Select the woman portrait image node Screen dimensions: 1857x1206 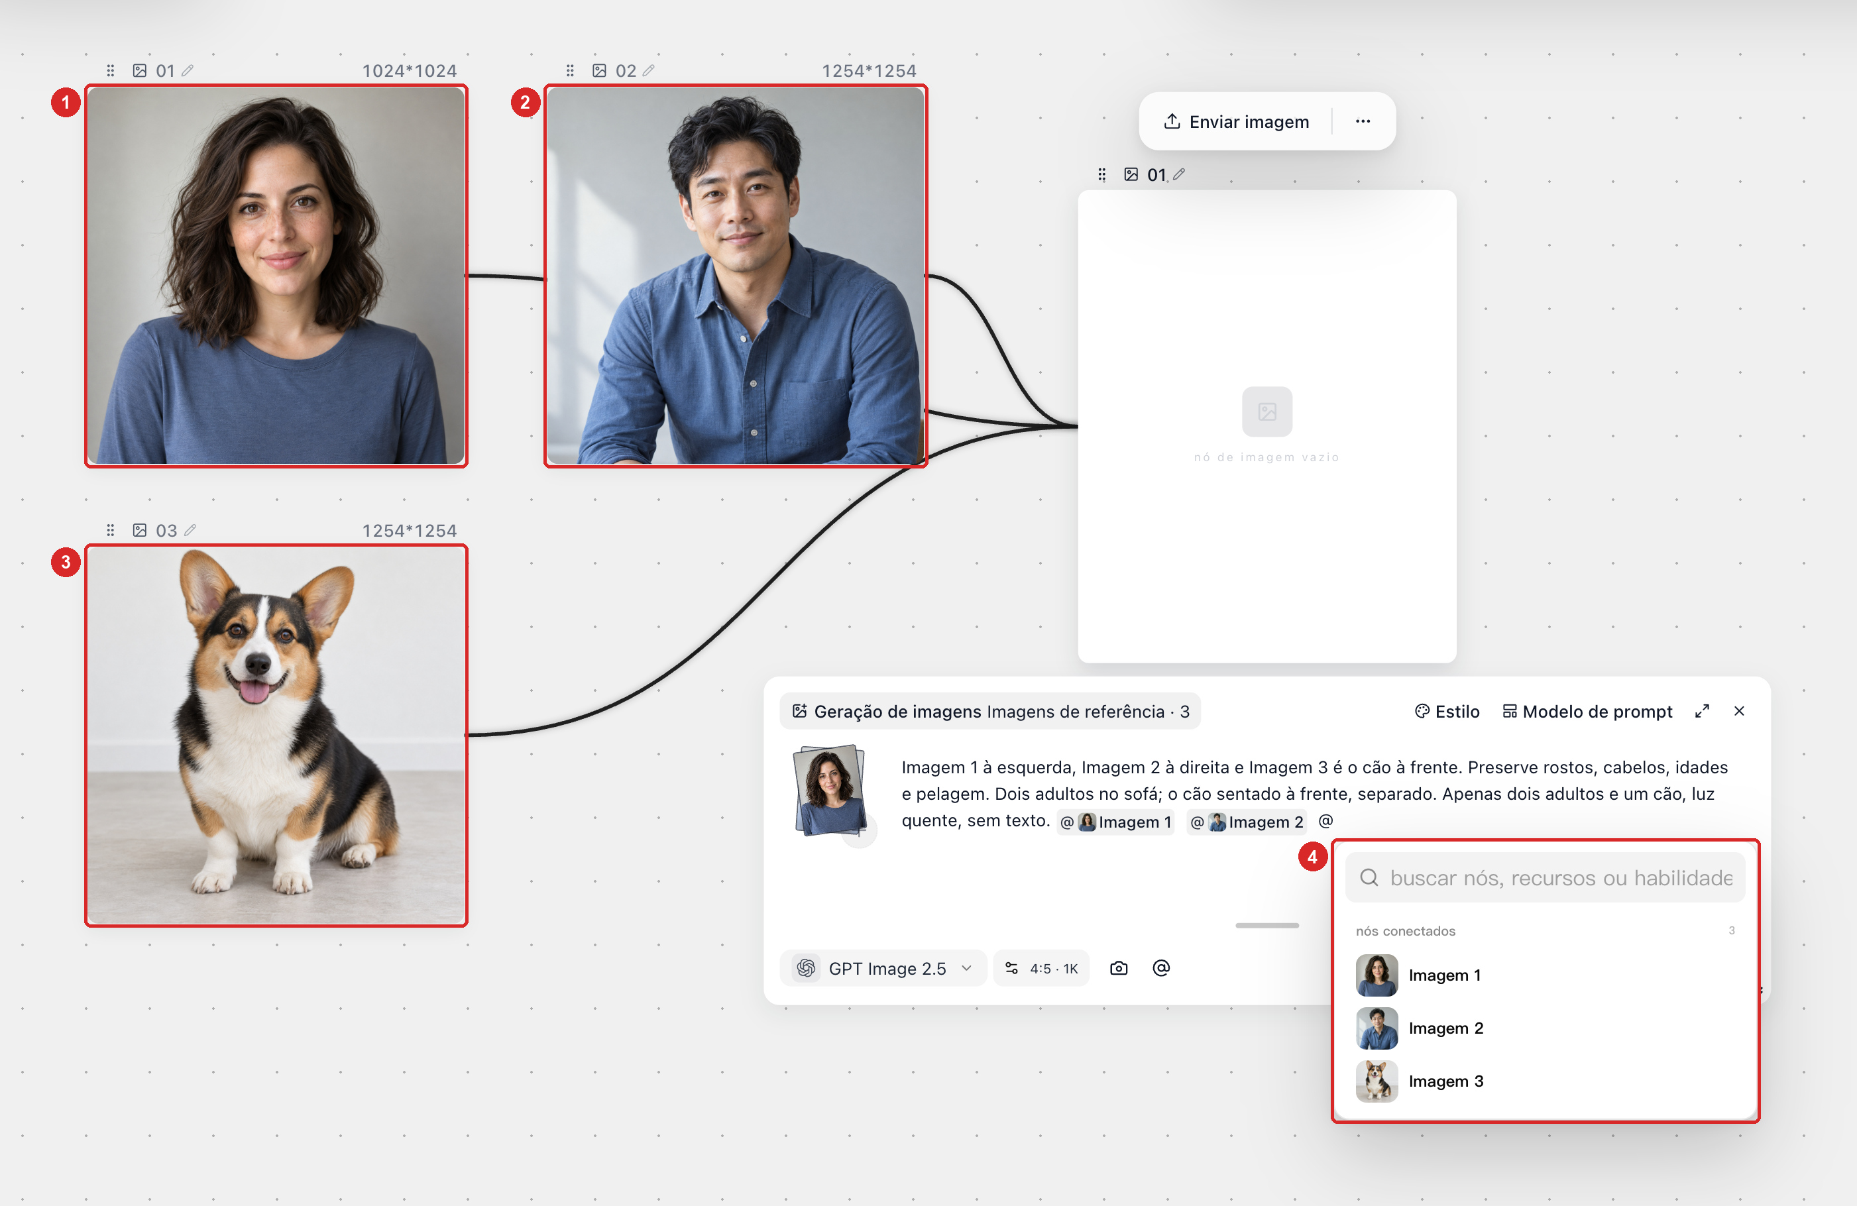276,276
